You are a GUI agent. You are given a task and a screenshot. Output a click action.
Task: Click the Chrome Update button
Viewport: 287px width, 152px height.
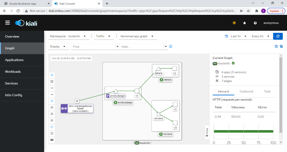(276, 11)
